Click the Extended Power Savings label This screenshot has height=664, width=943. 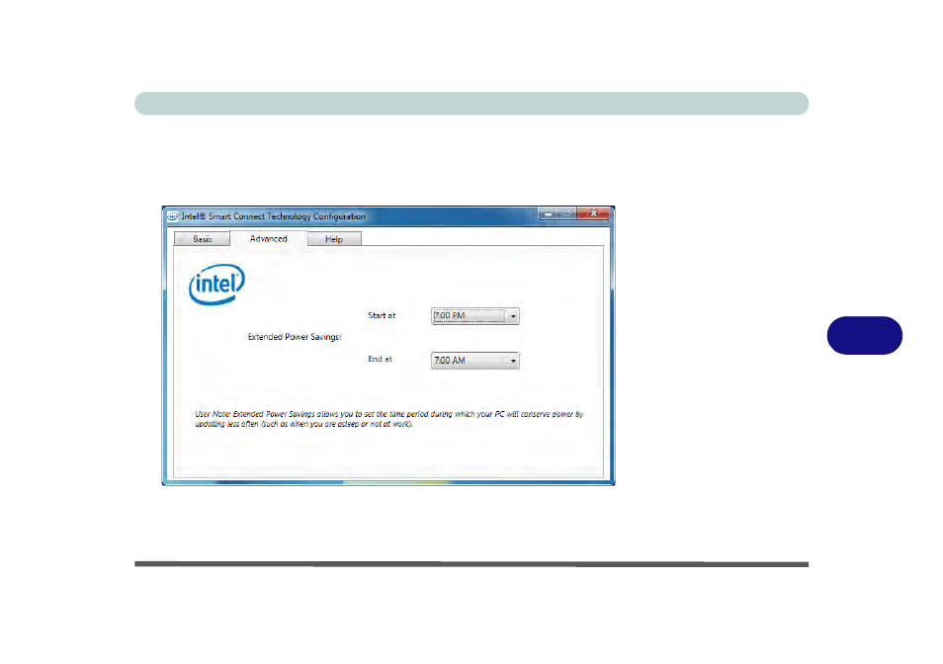(295, 337)
